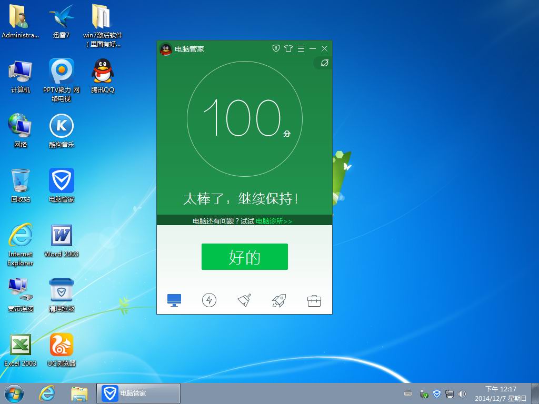Open the hamburger main menu in 电脑管家
The width and height of the screenshot is (539, 404).
click(x=301, y=48)
